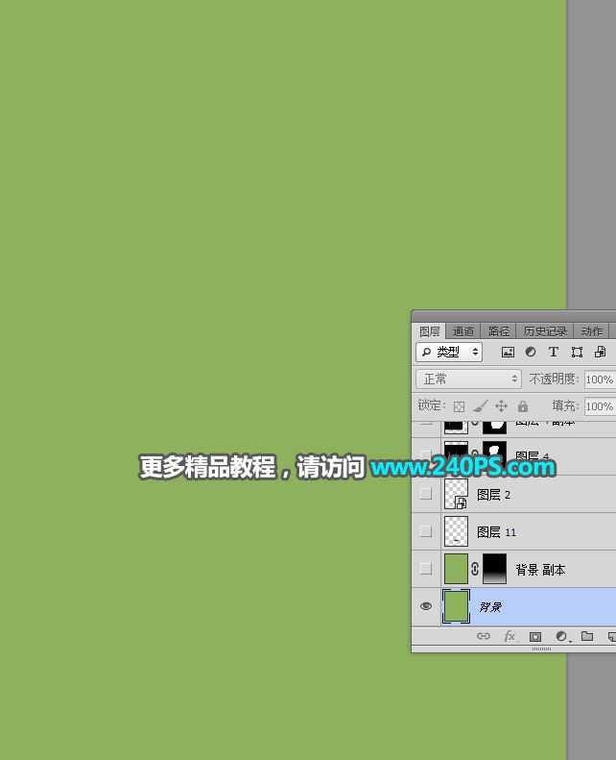Switch to the 历史记录 tab

click(545, 331)
